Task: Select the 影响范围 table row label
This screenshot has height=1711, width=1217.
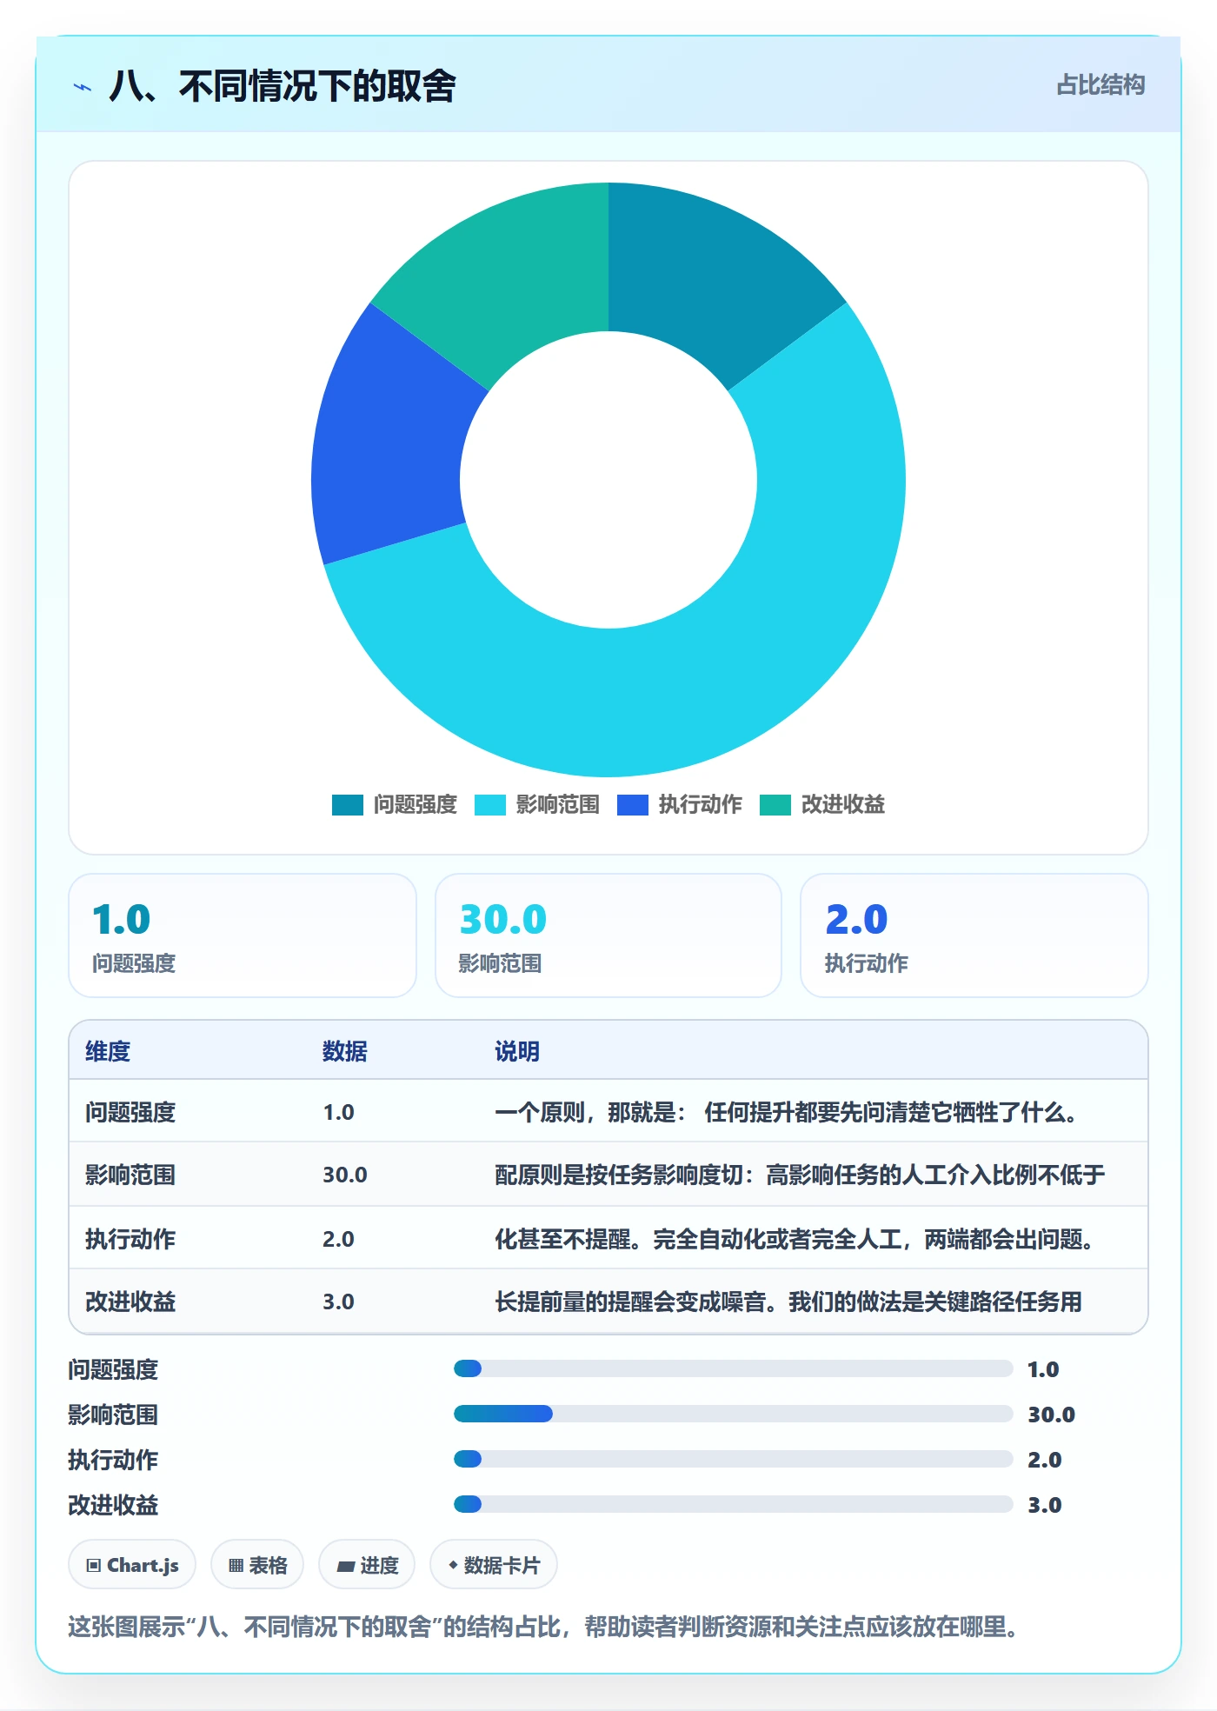Action: (x=130, y=1175)
